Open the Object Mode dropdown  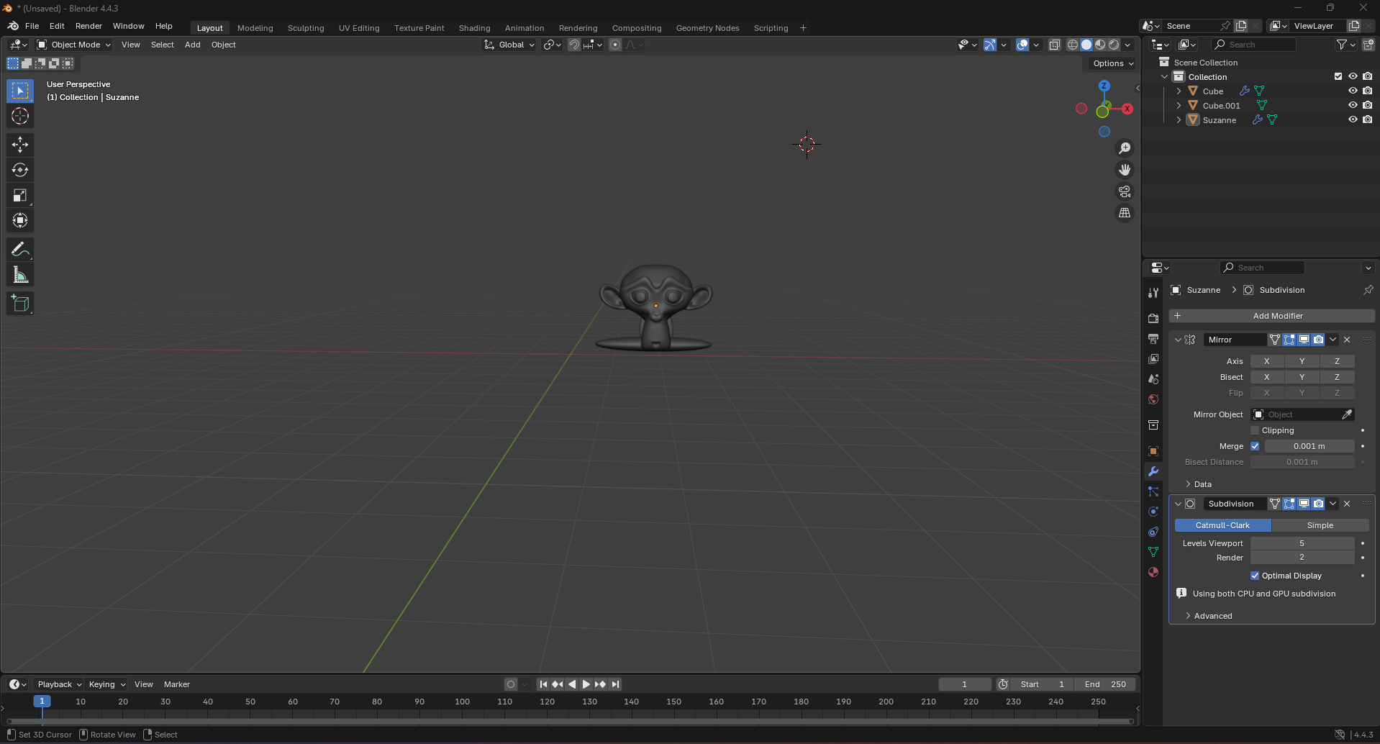coord(74,45)
